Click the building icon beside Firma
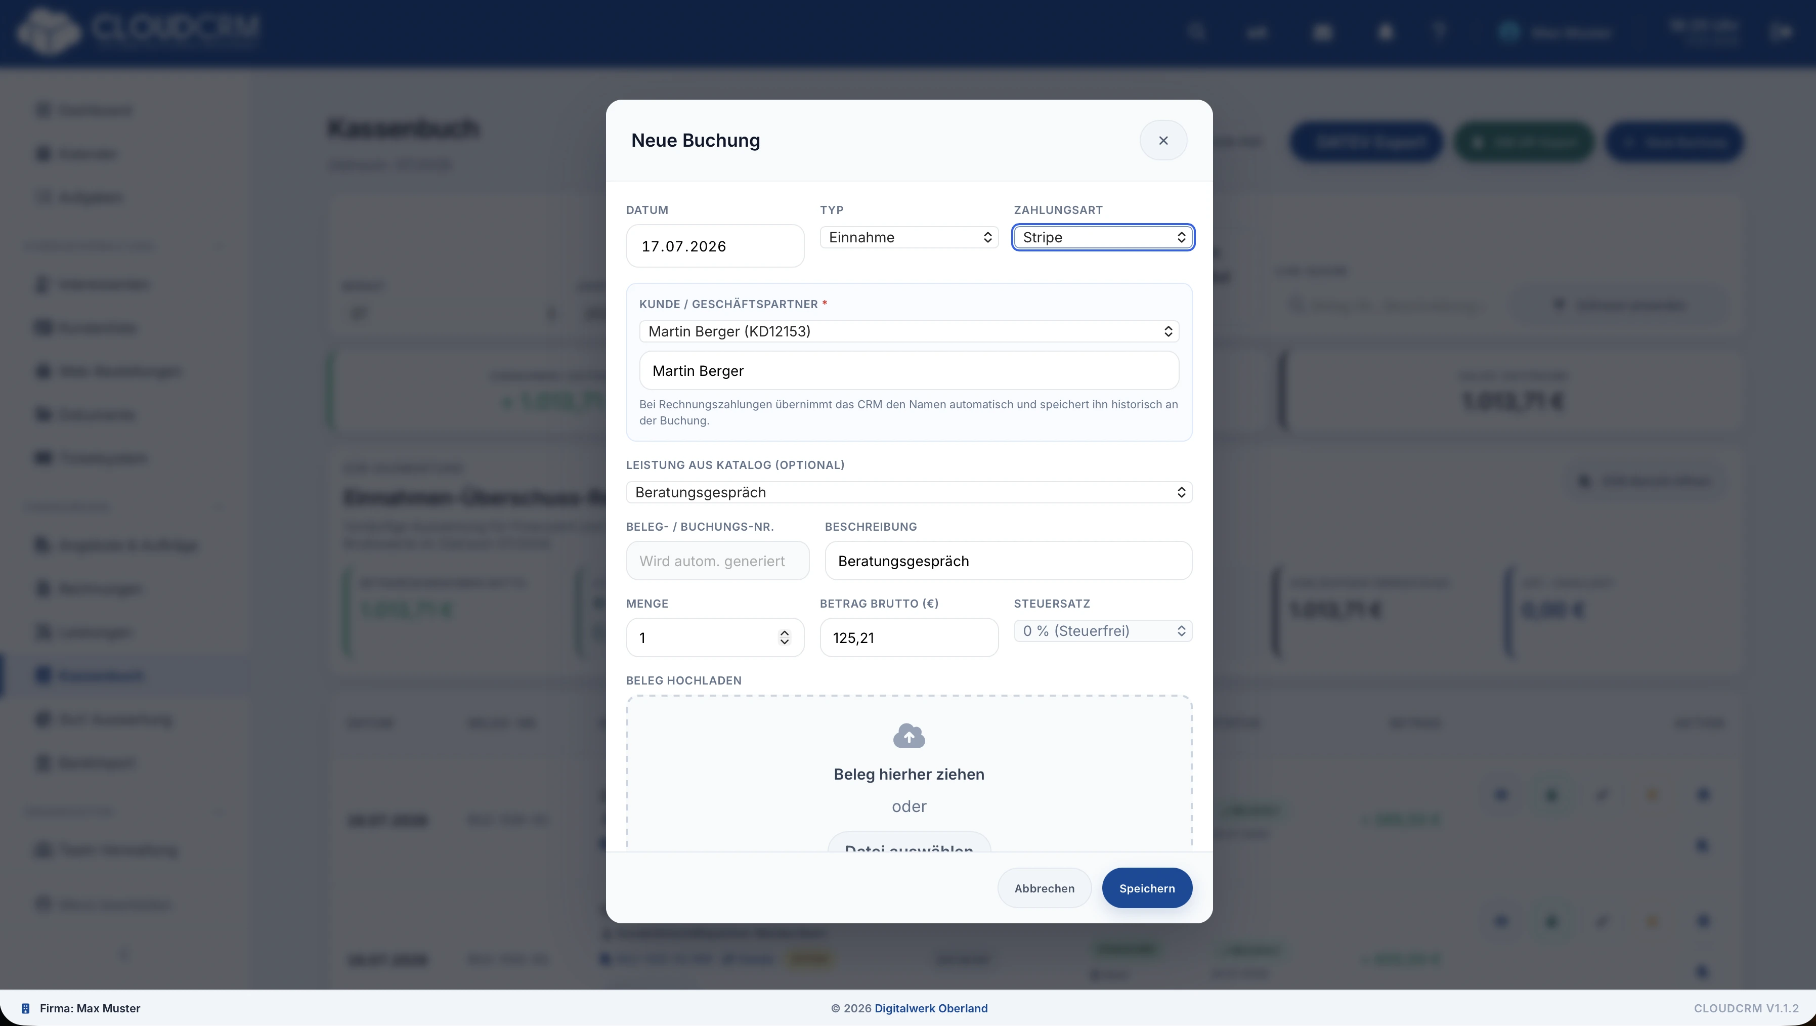This screenshot has width=1816, height=1026. 25,1008
